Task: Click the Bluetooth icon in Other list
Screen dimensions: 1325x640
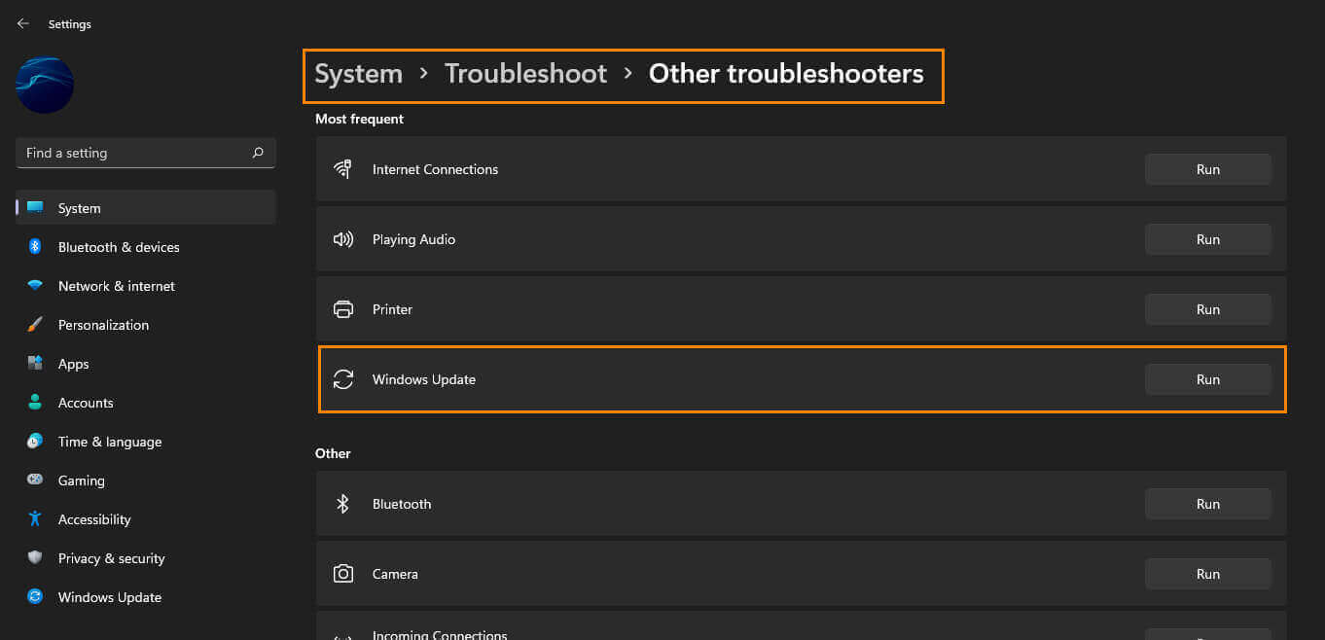Action: pos(342,504)
